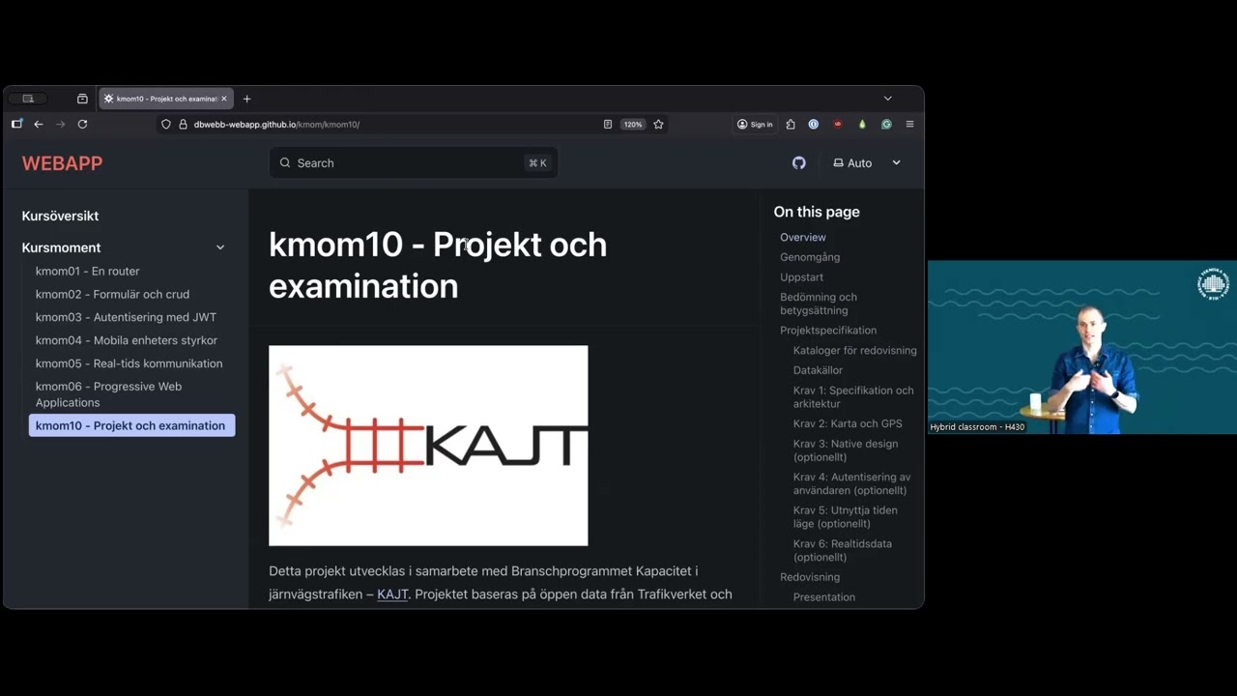The height and width of the screenshot is (696, 1237).
Task: Go to the WEBAPP home logo
Action: (x=62, y=163)
